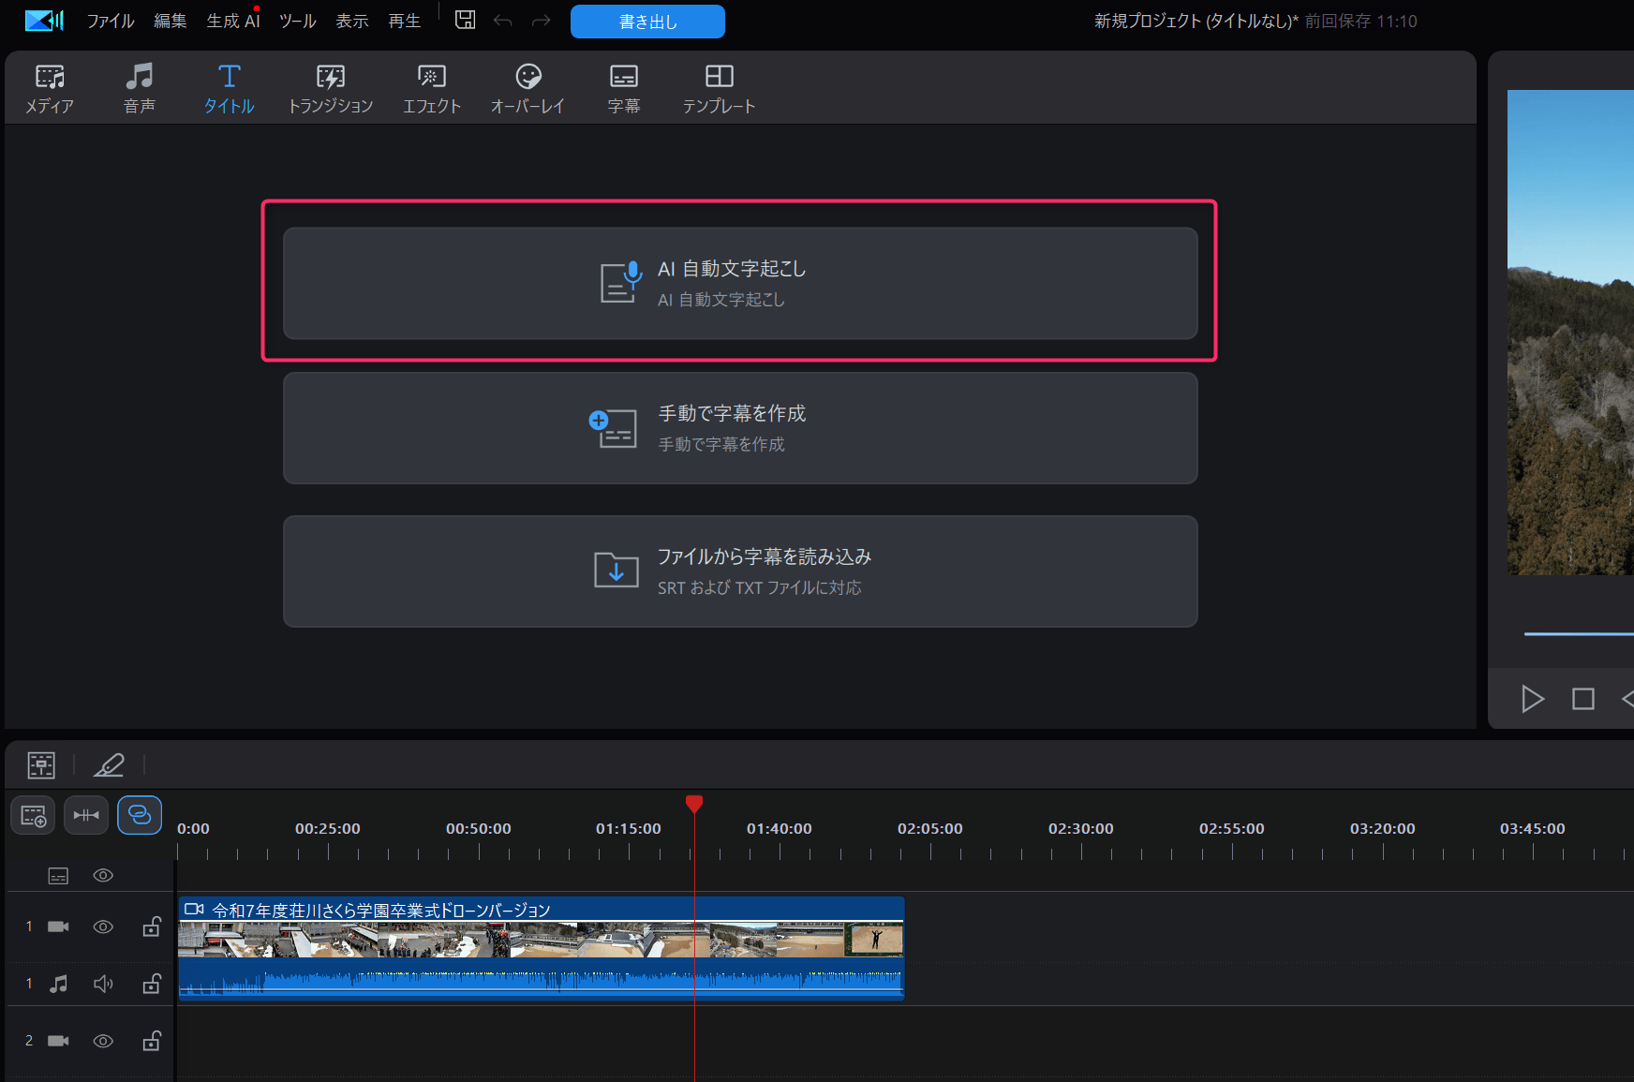Image resolution: width=1634 pixels, height=1082 pixels.
Task: Click the 書き出し export button
Action: coord(647,22)
